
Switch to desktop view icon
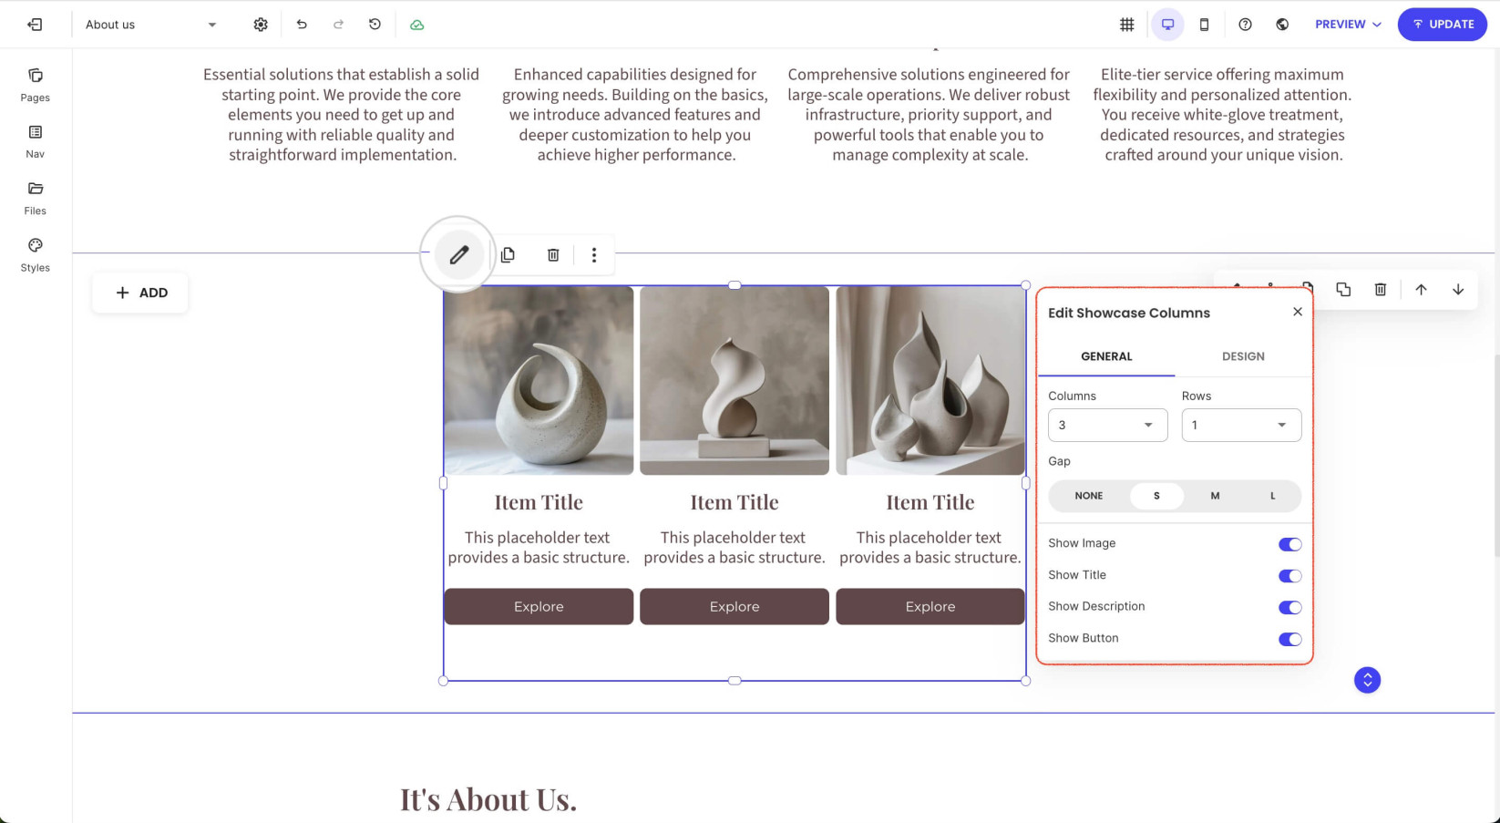point(1167,25)
